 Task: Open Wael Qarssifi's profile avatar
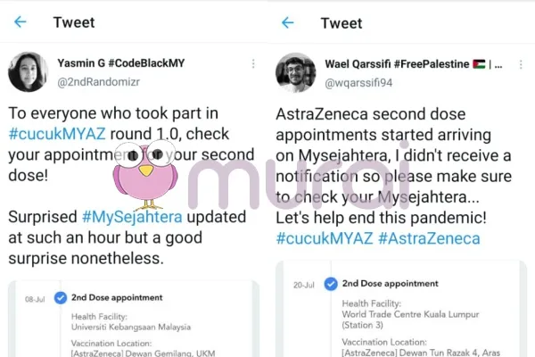point(295,73)
